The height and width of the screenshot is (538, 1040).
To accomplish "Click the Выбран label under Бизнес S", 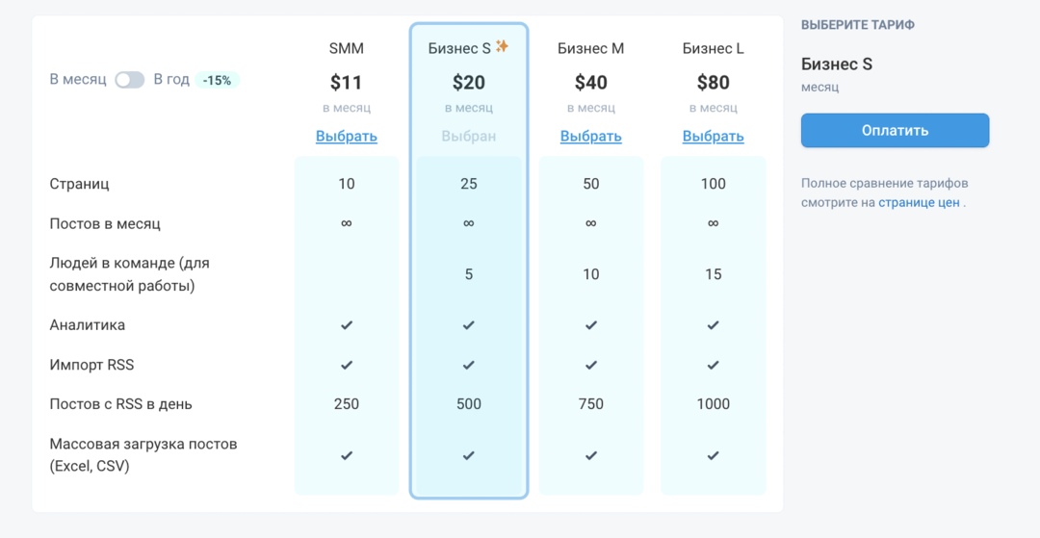I will (469, 137).
